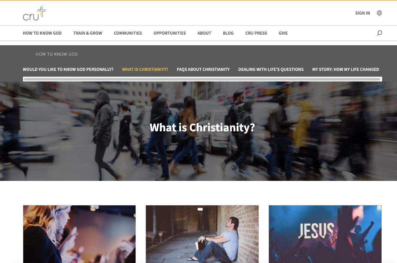Click the How to Know God breadcrumb
397x263 pixels.
click(x=57, y=54)
